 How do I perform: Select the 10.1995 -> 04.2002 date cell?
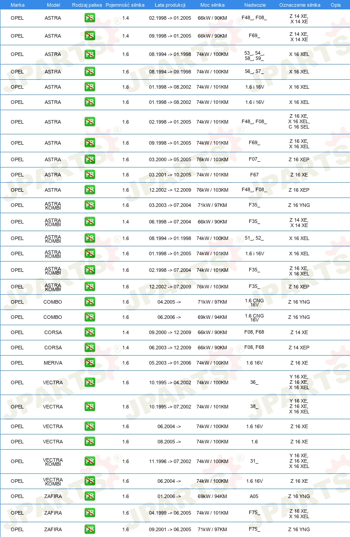click(x=170, y=382)
